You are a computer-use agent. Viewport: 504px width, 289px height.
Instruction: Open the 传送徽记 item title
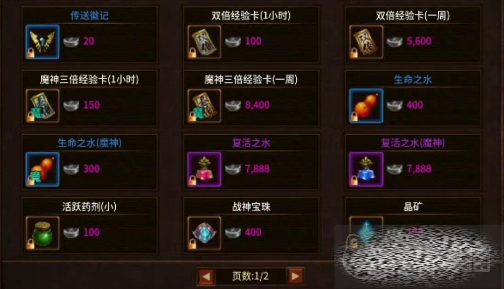tap(89, 16)
